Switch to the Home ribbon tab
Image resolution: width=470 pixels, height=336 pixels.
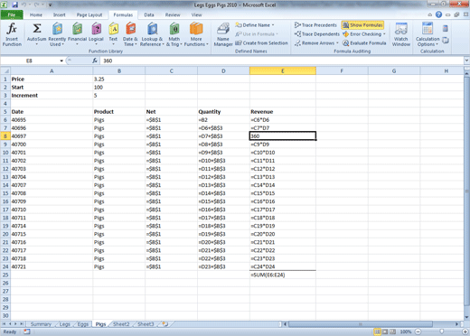[36, 14]
